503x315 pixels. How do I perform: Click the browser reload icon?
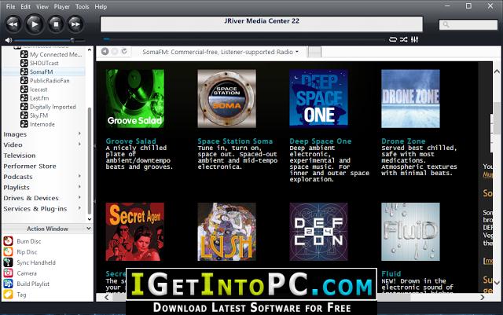coord(124,51)
